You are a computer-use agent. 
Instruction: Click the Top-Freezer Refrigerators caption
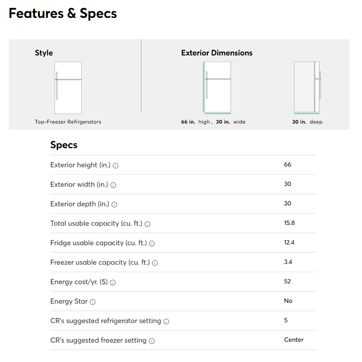(68, 122)
